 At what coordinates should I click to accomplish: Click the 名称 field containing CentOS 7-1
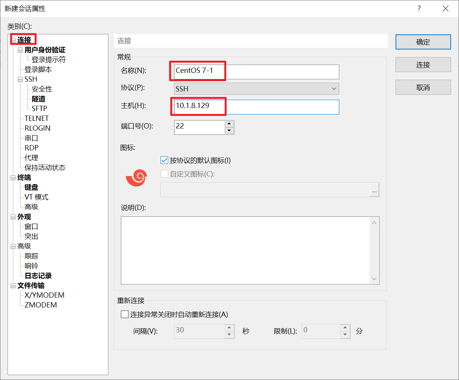(257, 72)
